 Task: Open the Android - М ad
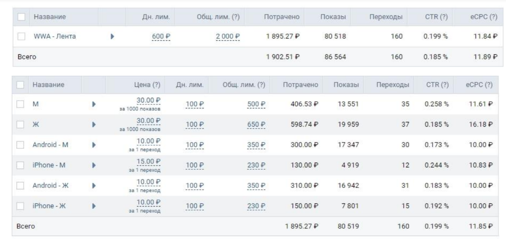[x=50, y=144]
